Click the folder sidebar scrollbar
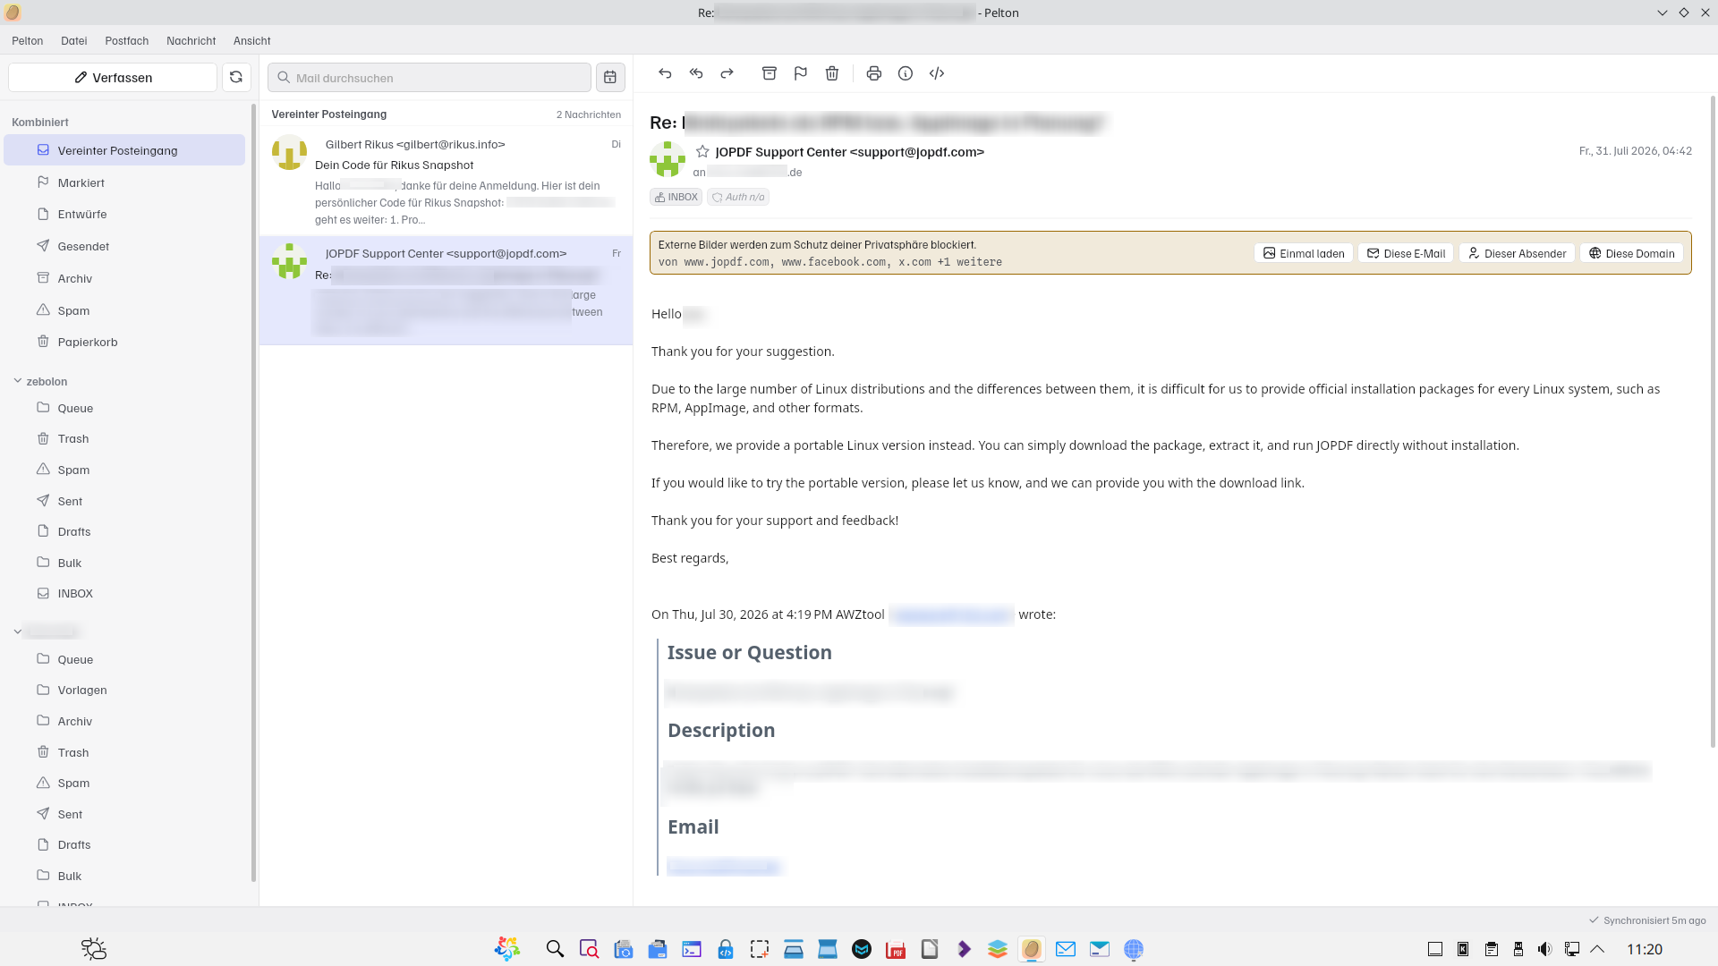The width and height of the screenshot is (1718, 966). (253, 492)
